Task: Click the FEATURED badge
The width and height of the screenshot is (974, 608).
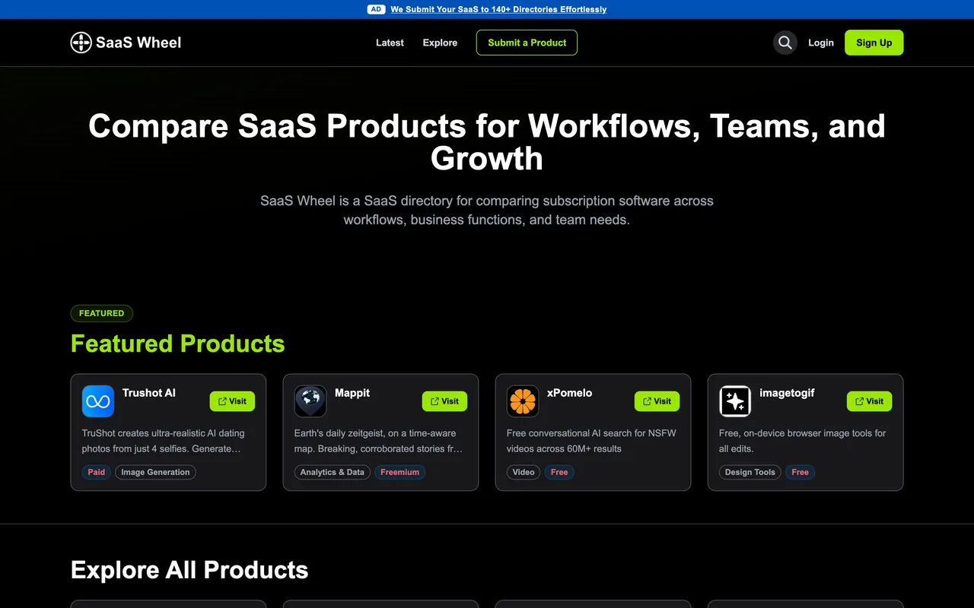Action: tap(102, 313)
